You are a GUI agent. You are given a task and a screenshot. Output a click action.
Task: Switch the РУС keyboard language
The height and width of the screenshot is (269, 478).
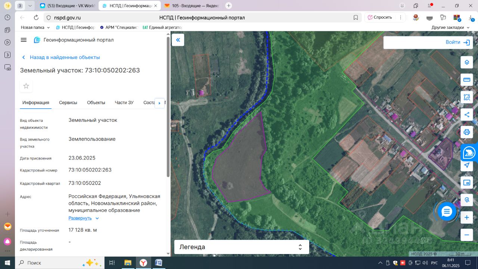(x=434, y=263)
